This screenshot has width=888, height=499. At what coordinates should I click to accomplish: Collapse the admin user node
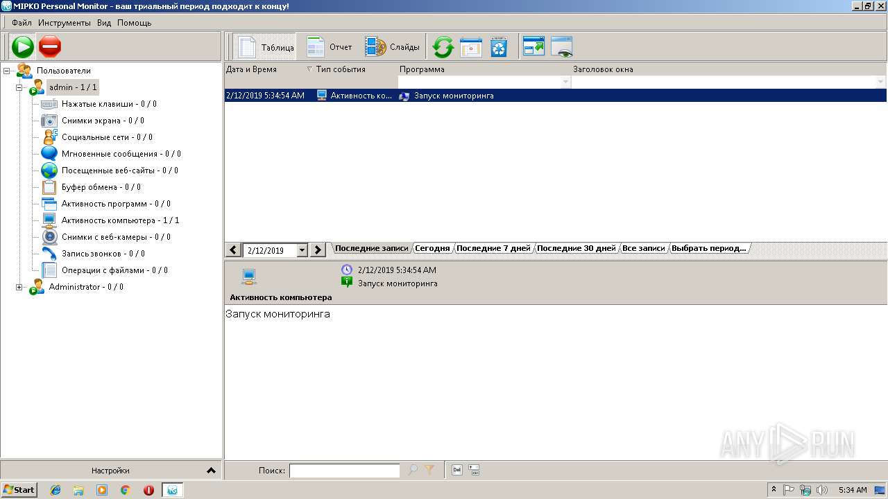pos(19,87)
